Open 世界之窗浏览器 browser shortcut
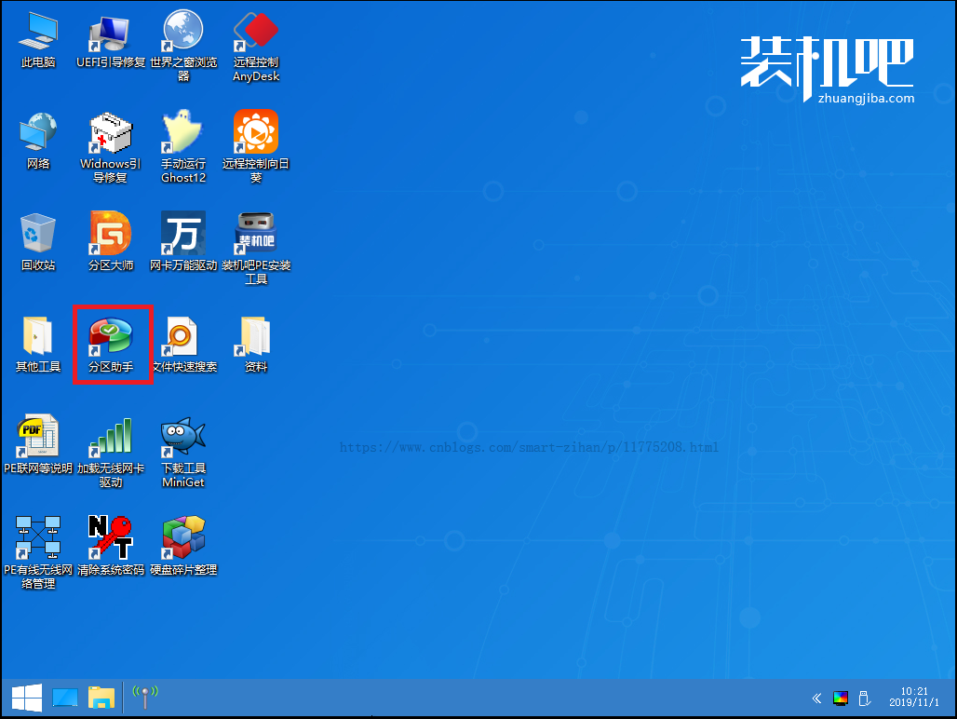The width and height of the screenshot is (957, 719). pyautogui.click(x=183, y=34)
